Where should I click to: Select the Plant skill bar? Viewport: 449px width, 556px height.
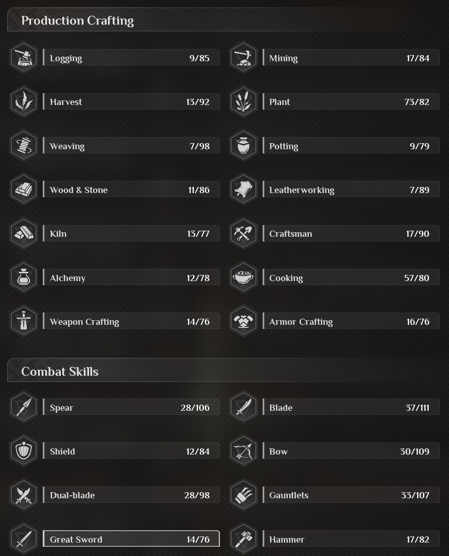pos(351,102)
